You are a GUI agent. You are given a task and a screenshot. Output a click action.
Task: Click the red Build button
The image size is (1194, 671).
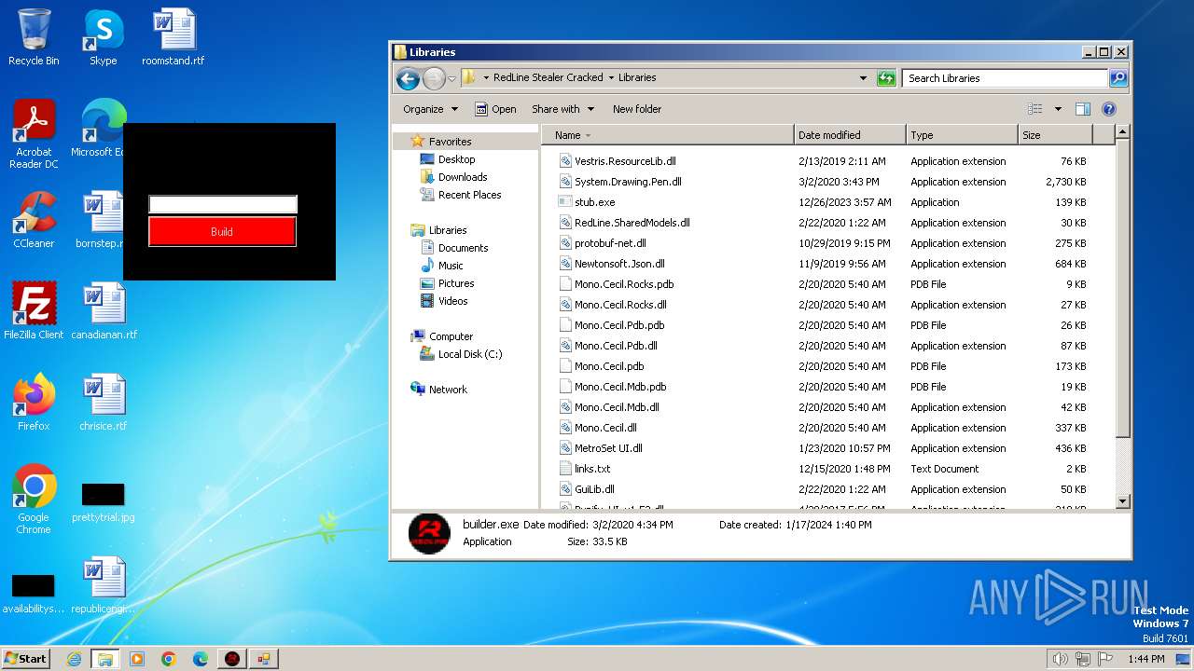(x=222, y=232)
